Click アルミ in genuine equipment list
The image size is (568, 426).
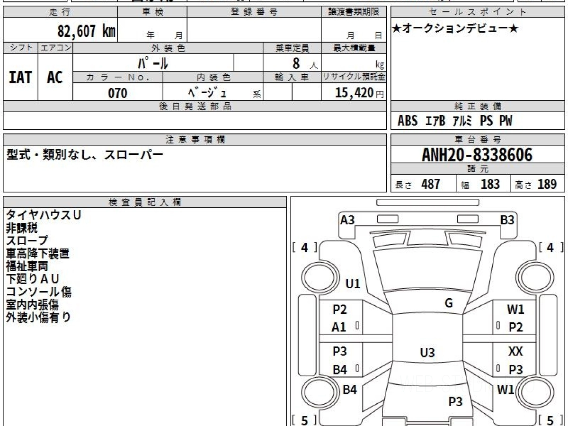462,121
